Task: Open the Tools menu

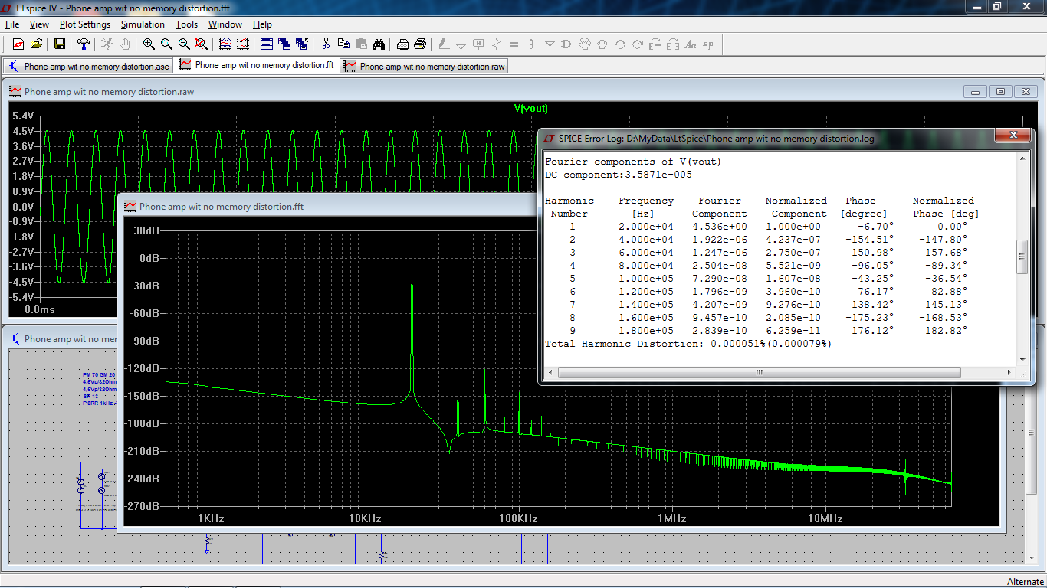Action: pos(186,24)
